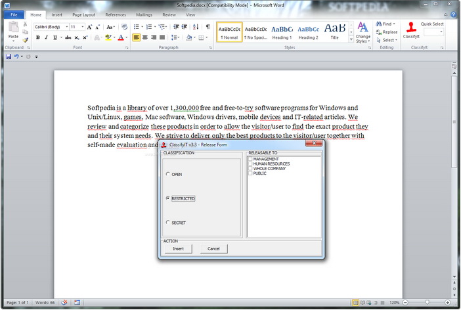The width and height of the screenshot is (461, 310).
Task: Click the Bullets list icon
Action: 136,27
